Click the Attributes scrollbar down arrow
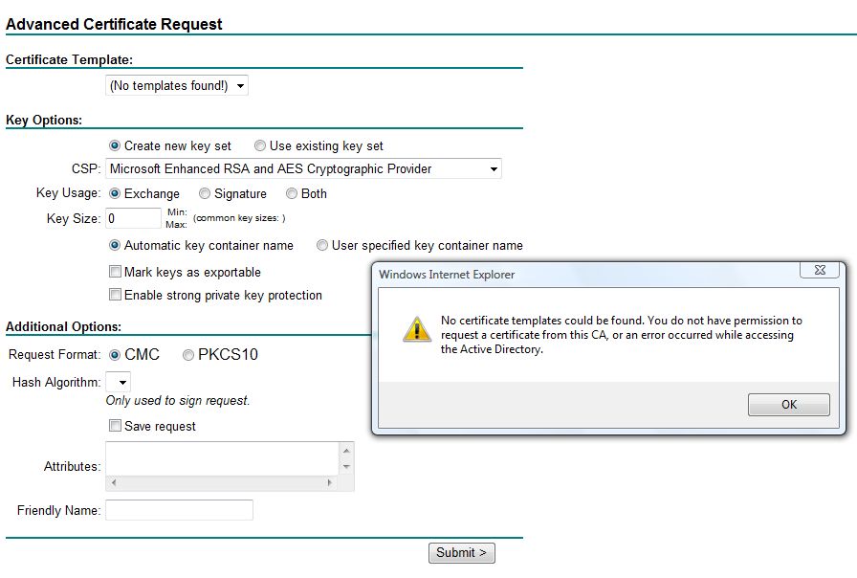The height and width of the screenshot is (578, 857). click(x=346, y=467)
